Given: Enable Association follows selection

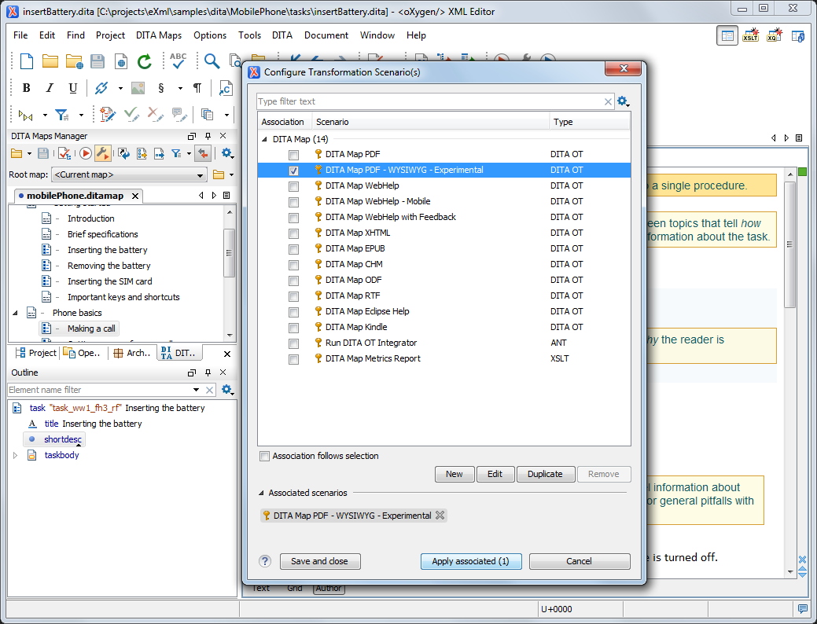Looking at the screenshot, I should pyautogui.click(x=265, y=457).
